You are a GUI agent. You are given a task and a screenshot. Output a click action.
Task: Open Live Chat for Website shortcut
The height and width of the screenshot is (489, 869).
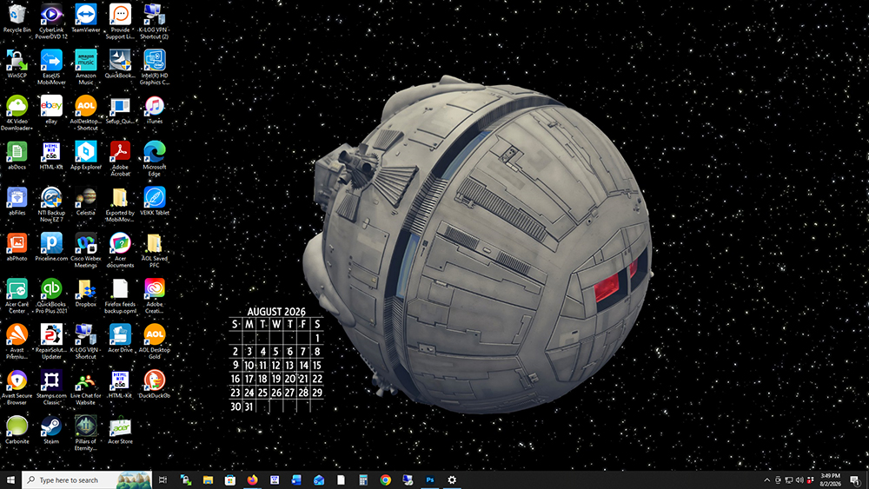click(x=85, y=387)
